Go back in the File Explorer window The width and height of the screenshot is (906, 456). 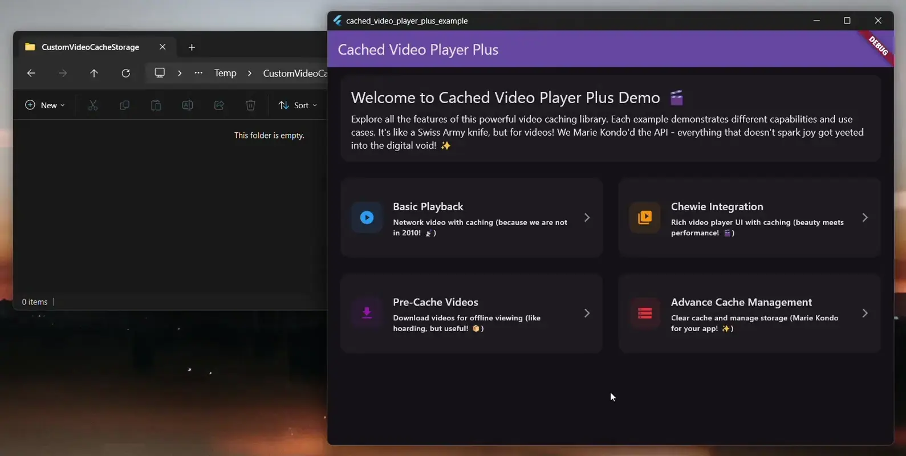[31, 73]
